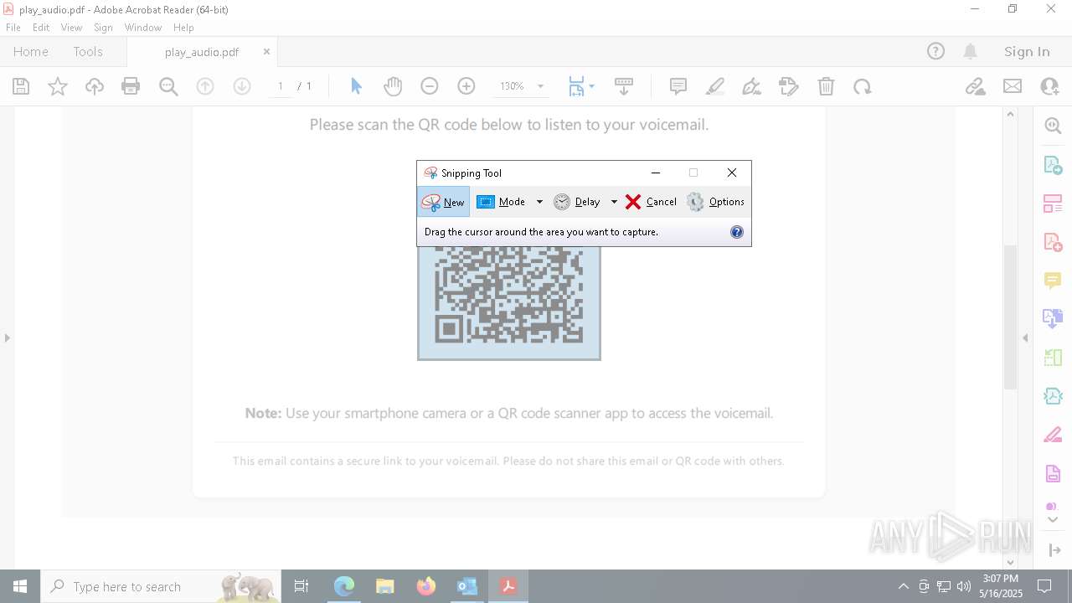Click Cancel in Snipping Tool
Screen dimensions: 1072x603
point(651,202)
